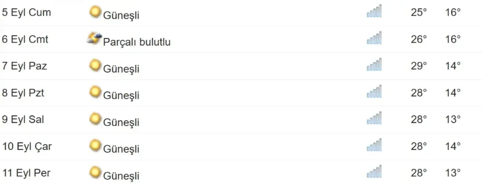The image size is (482, 186).
Task: Click wind strength bars icon for 5 Eyl Cum
Action: pyautogui.click(x=374, y=11)
